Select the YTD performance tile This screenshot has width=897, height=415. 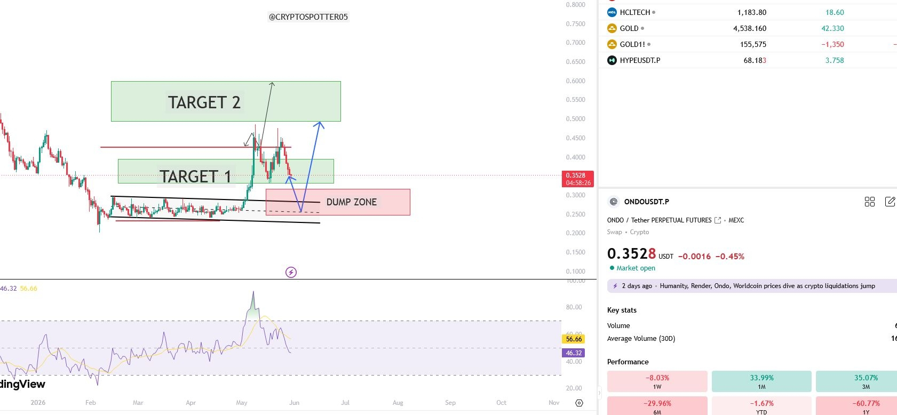(x=761, y=405)
